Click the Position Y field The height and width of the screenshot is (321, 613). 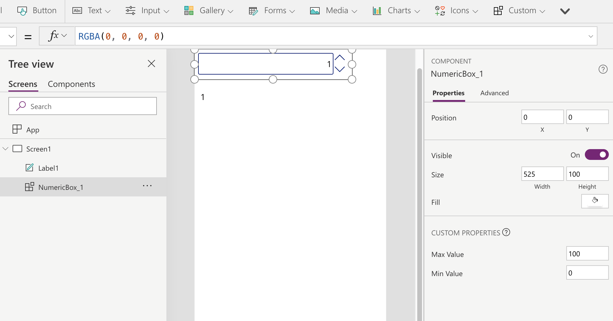pyautogui.click(x=587, y=117)
